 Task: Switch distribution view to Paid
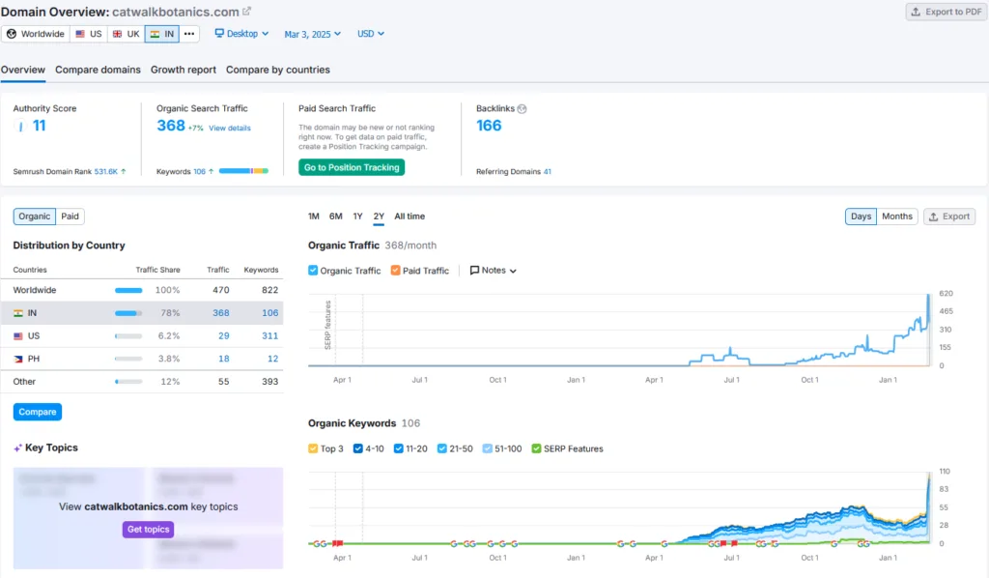(x=70, y=217)
